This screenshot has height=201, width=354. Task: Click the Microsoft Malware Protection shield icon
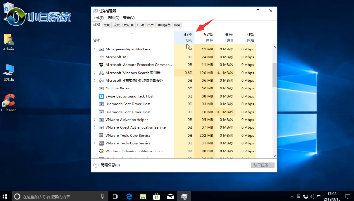pyautogui.click(x=101, y=65)
